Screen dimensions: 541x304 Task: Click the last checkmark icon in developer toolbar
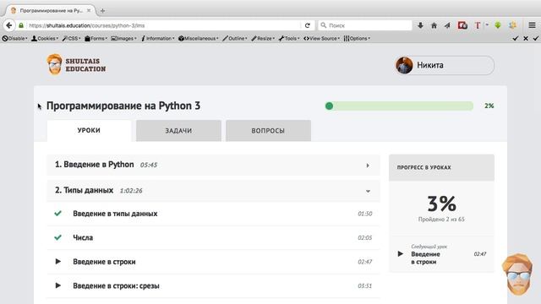point(535,38)
